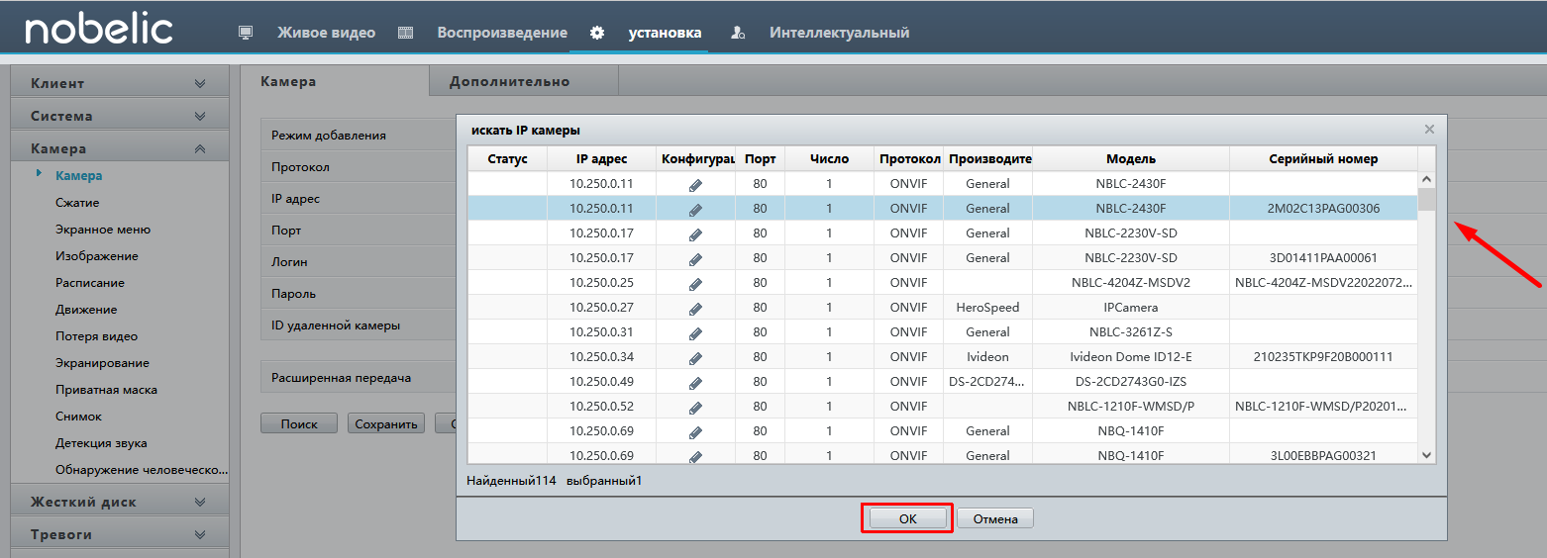Open Обнаружение человеческо... in sidebar
This screenshot has width=1547, height=558.
pyautogui.click(x=142, y=470)
